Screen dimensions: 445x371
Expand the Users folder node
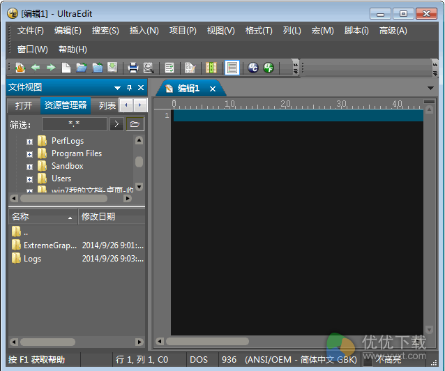coord(29,179)
